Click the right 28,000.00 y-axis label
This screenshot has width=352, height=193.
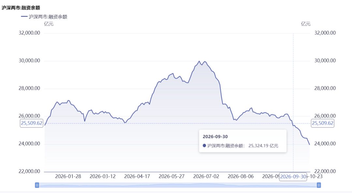325,88
